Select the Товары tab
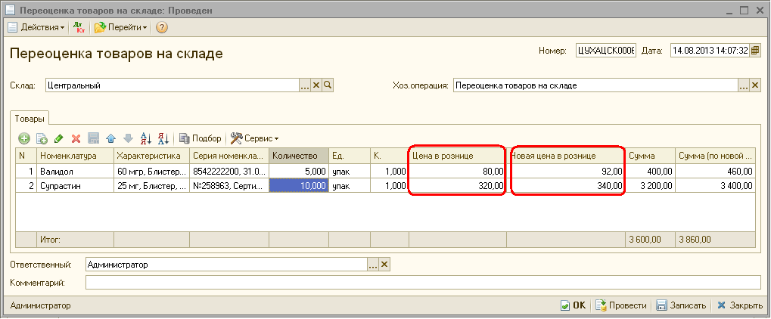Screen dimensions: 771x319 pyautogui.click(x=30, y=118)
